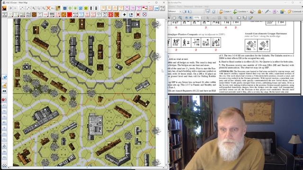Click the VASL map vertical scrollbar
This screenshot has height=170, width=303.
tap(166, 93)
